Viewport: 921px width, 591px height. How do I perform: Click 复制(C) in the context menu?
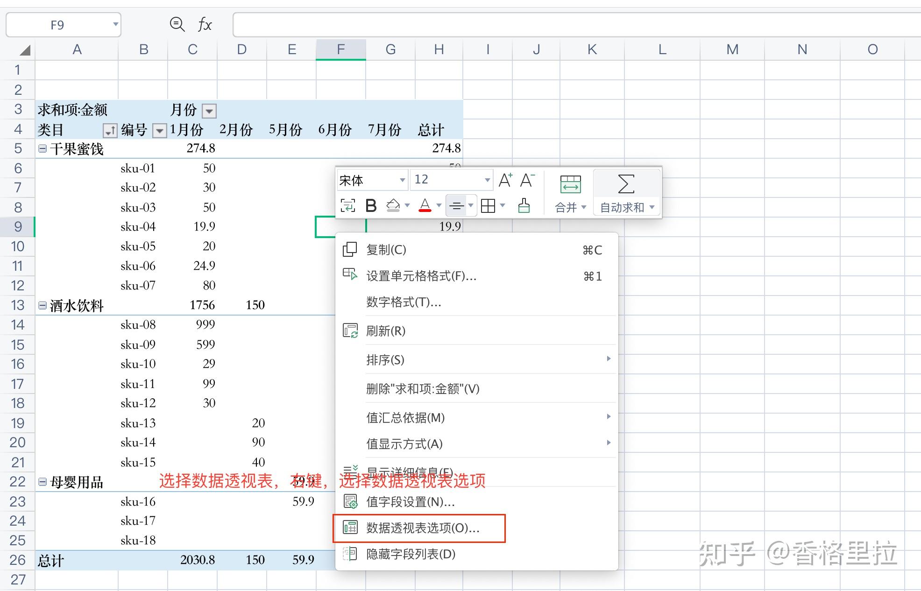point(387,250)
